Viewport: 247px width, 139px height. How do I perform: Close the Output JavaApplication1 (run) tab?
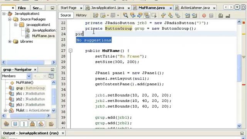pos(63,133)
